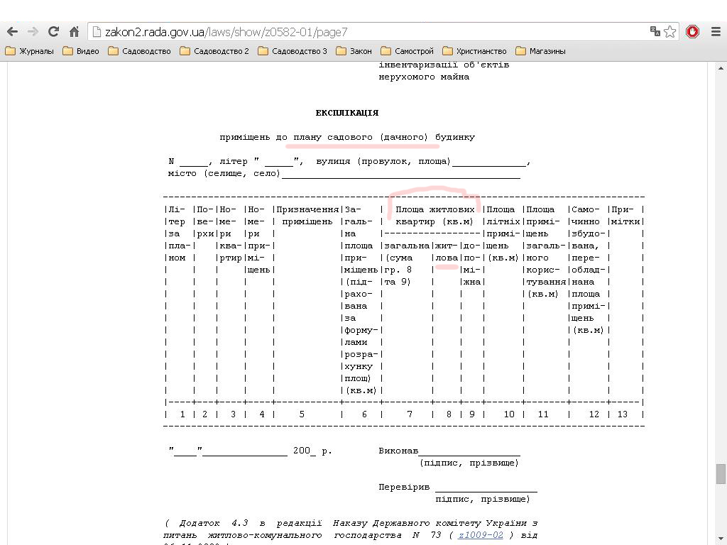Open the Видео bookmarks folder
The width and height of the screenshot is (727, 545).
coord(81,51)
